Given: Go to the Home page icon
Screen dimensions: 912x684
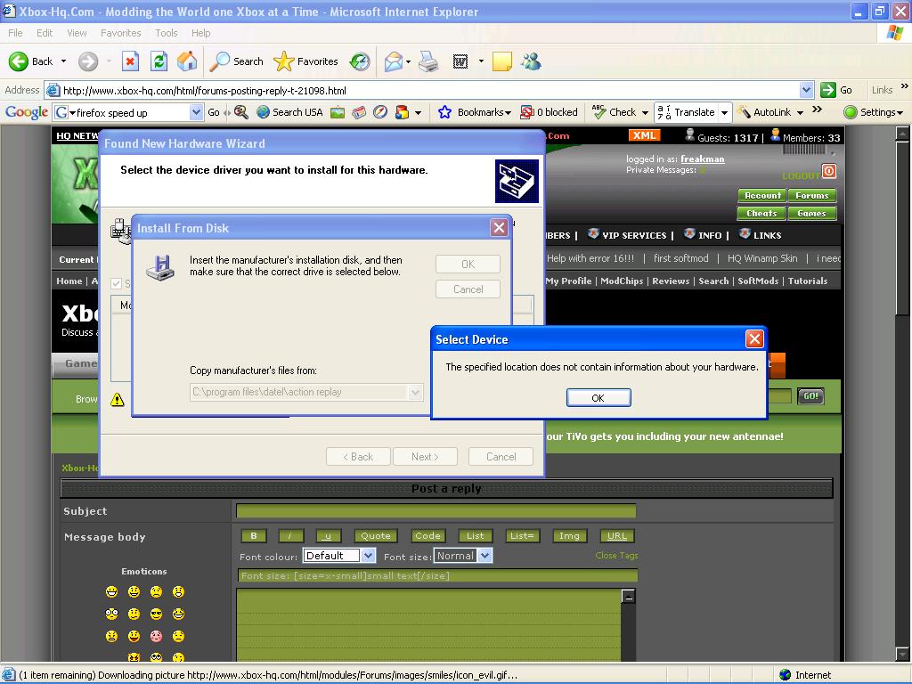Looking at the screenshot, I should pos(187,61).
